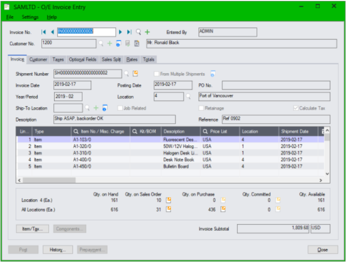Select item row A1-320/0
This screenshot has height=262, width=346.
(x=171, y=146)
